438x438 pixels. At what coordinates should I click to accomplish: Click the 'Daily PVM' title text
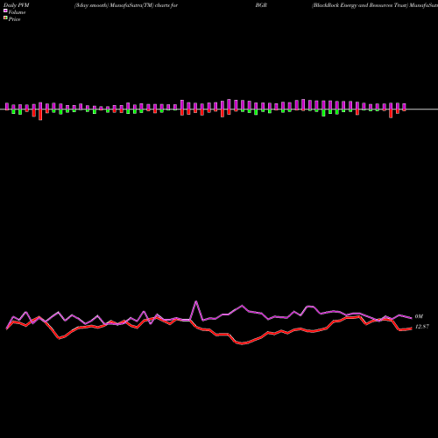pyautogui.click(x=17, y=5)
